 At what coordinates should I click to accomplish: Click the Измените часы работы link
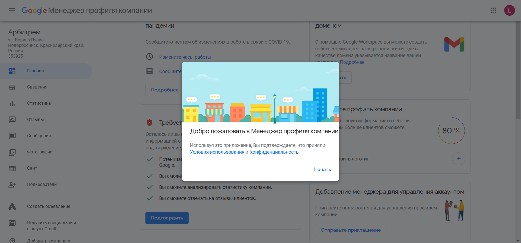pyautogui.click(x=185, y=57)
